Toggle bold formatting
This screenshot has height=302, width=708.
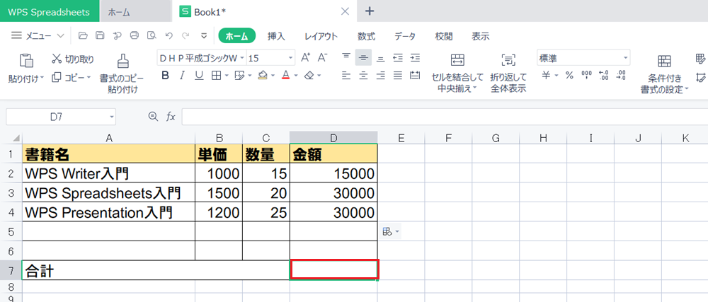[165, 75]
